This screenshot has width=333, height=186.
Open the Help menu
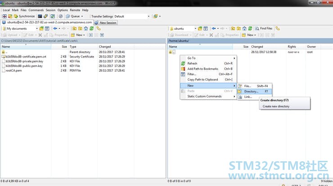click(x=85, y=10)
